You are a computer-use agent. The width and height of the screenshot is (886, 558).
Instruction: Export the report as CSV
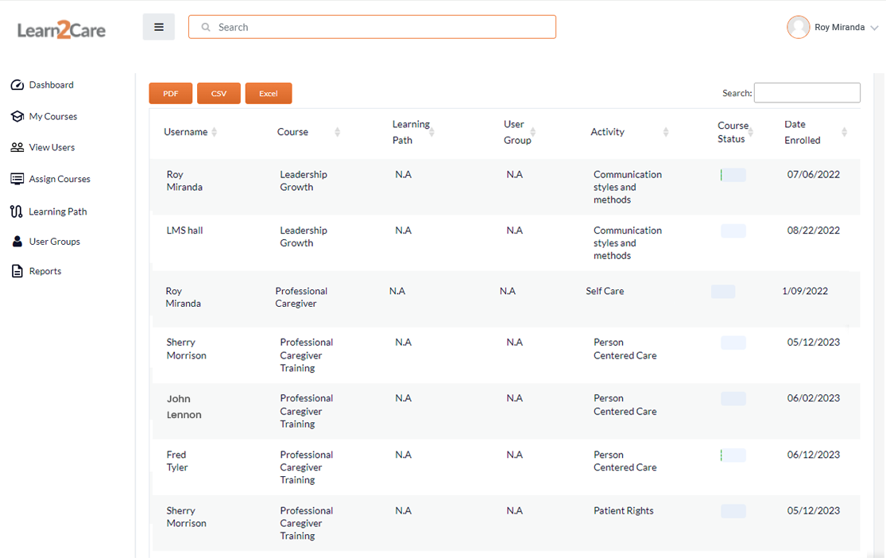click(219, 94)
